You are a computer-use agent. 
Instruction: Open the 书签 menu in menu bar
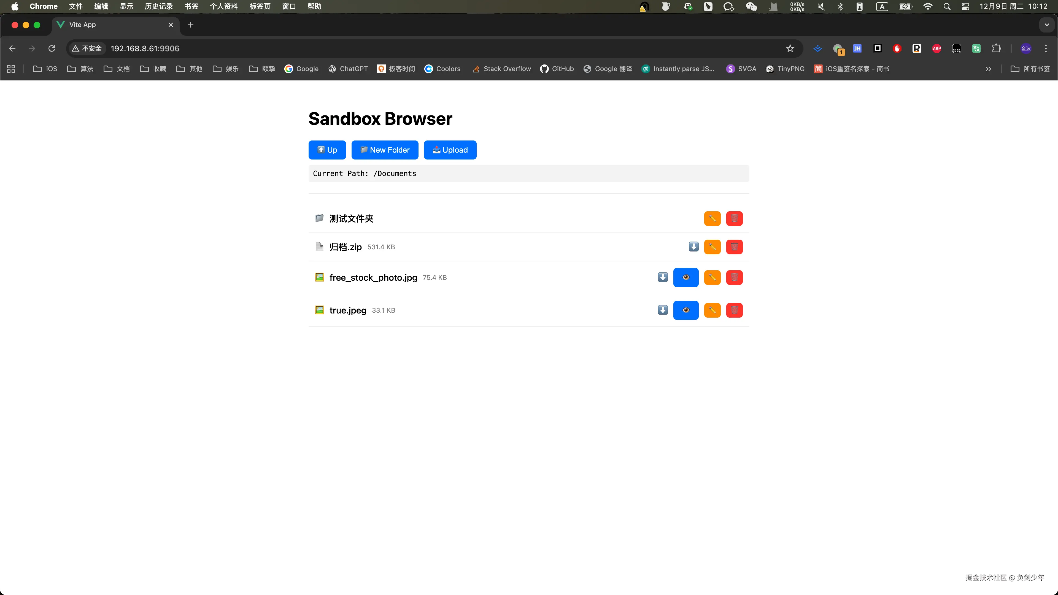[191, 7]
